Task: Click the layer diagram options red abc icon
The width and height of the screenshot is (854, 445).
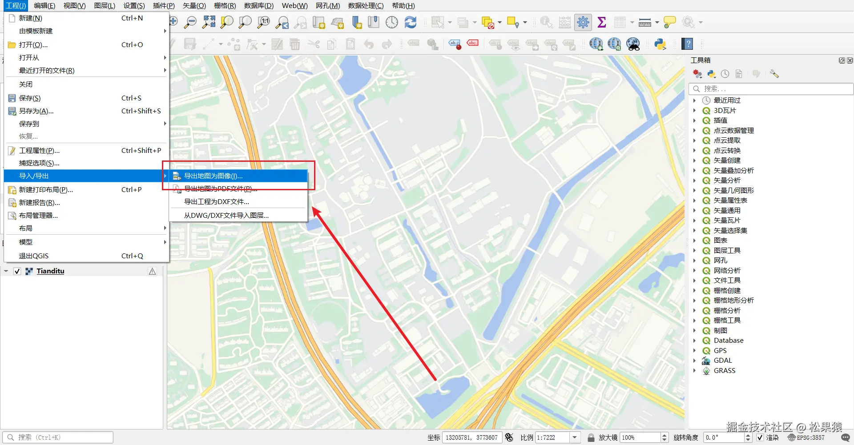Action: point(473,44)
